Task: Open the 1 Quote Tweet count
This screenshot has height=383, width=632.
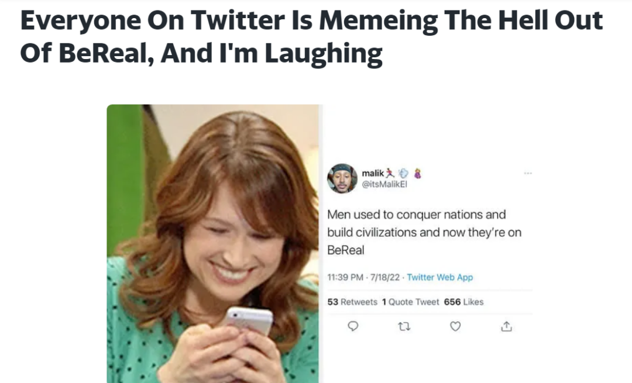Action: 410,302
